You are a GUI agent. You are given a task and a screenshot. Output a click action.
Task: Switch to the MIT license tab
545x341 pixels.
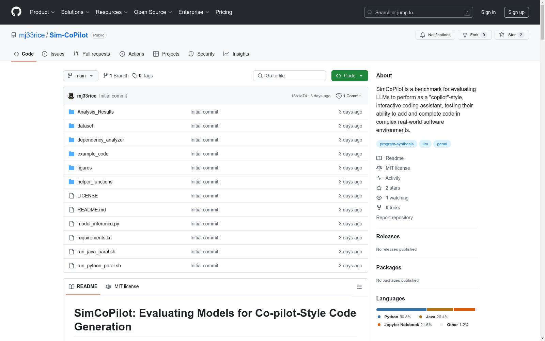(x=122, y=286)
